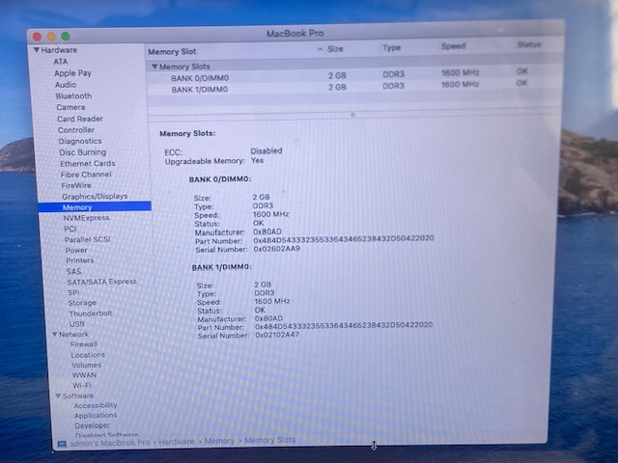This screenshot has height=463, width=618.
Task: Click admin's MacBook Pro in path bar
Action: tap(109, 443)
